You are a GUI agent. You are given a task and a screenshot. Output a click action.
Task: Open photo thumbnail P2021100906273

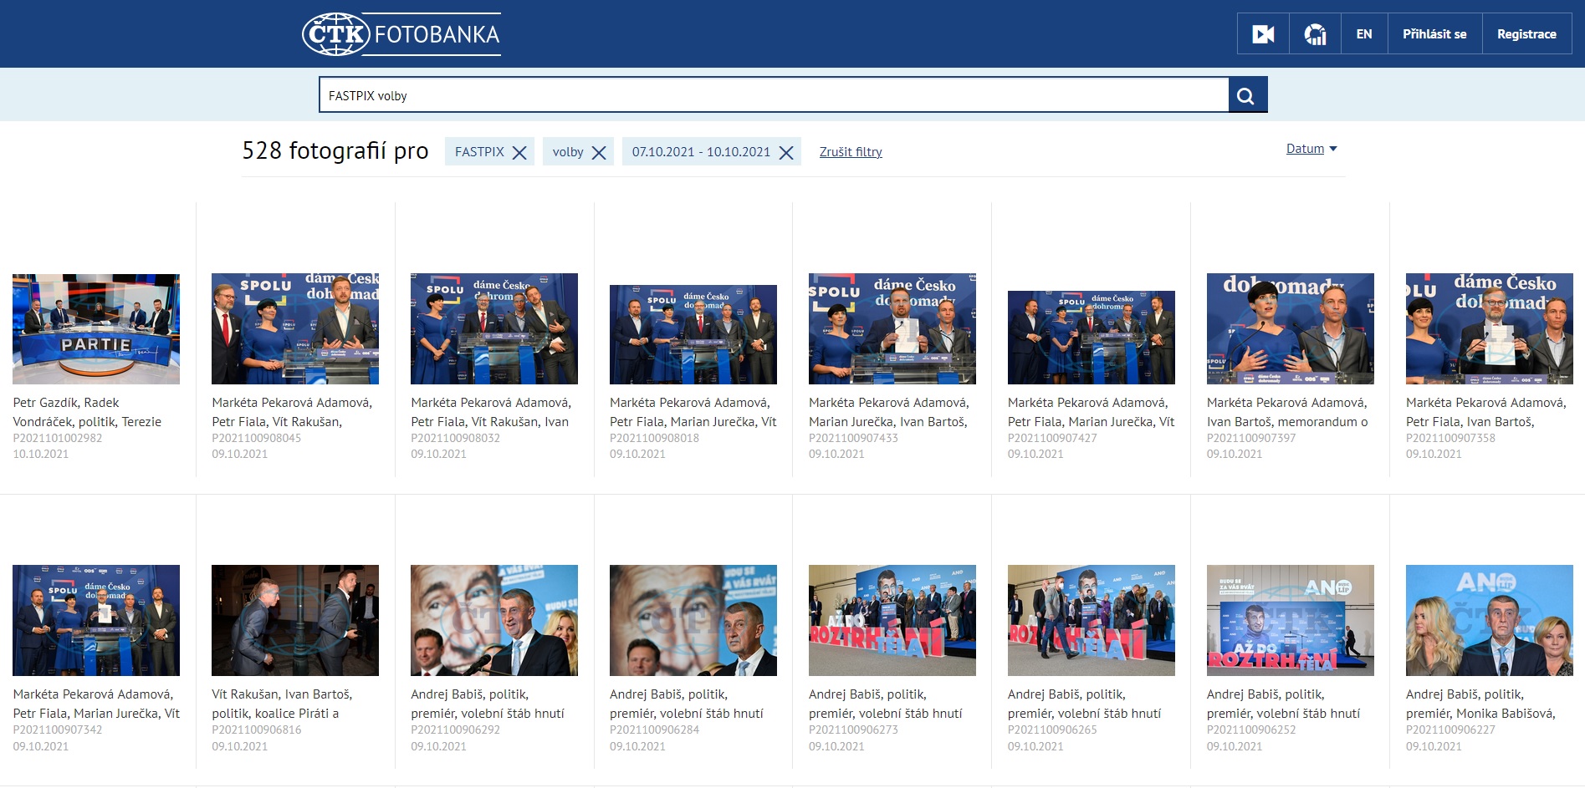pyautogui.click(x=892, y=620)
